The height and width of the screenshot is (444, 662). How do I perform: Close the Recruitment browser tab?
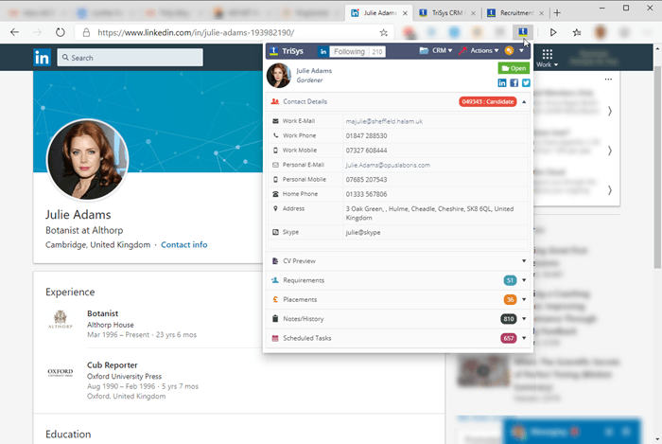541,13
